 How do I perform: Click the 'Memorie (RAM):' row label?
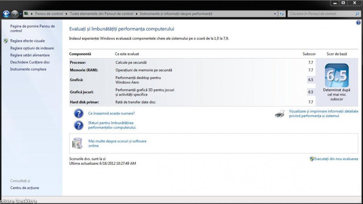coord(84,70)
